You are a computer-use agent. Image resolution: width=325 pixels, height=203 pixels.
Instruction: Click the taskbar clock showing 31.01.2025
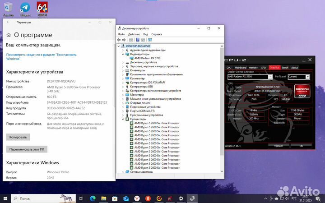[305, 198]
